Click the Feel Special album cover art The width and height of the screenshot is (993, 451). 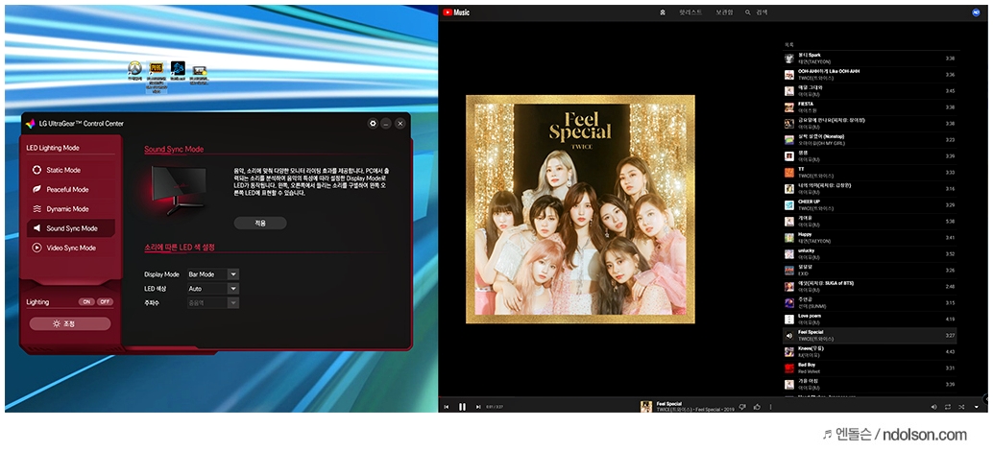[x=580, y=209]
